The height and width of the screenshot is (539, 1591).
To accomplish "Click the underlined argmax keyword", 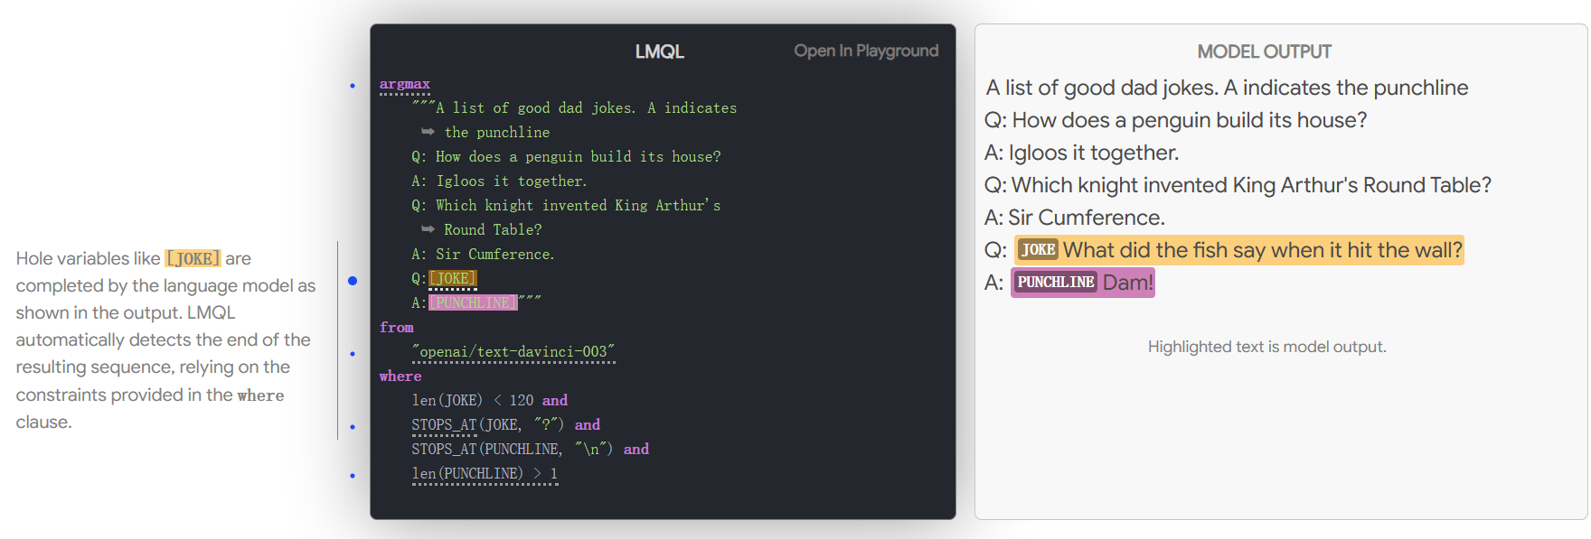I will click(404, 84).
